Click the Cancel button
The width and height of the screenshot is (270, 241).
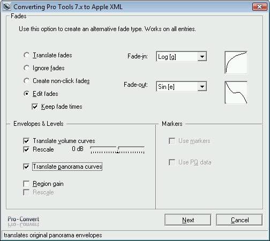point(239,220)
